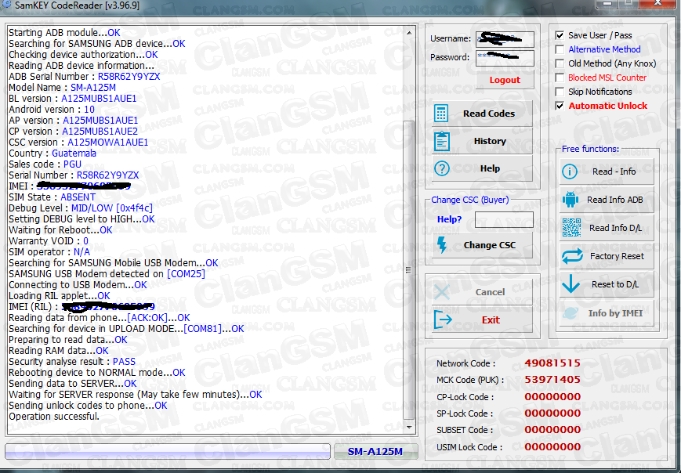The width and height of the screenshot is (681, 473).
Task: Uncheck Save User / Pass
Action: 560,35
